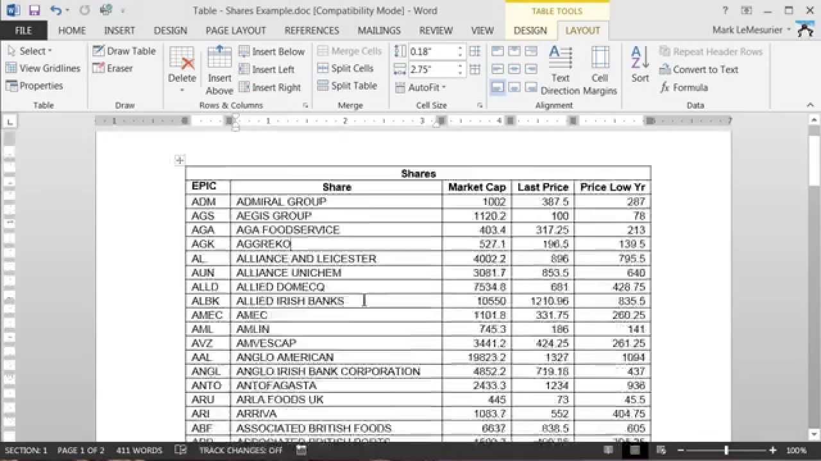Viewport: 821px width, 461px height.
Task: Open Cell Margins
Action: point(600,70)
